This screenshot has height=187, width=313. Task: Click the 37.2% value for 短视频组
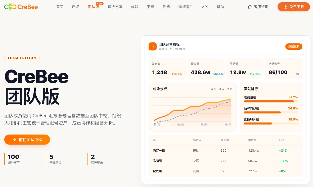(293, 97)
